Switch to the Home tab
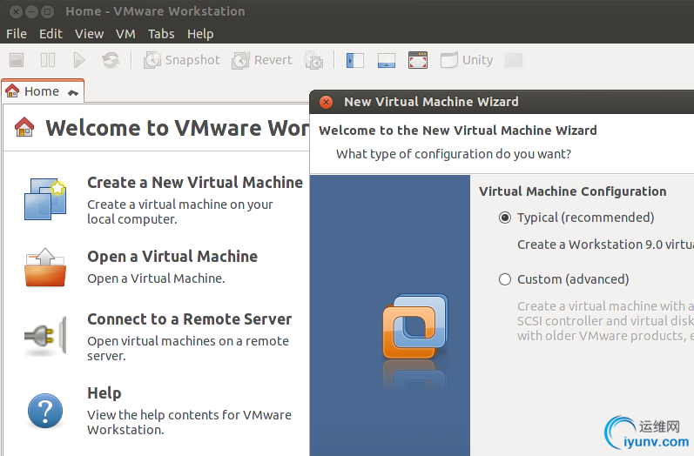694x456 pixels. [35, 91]
